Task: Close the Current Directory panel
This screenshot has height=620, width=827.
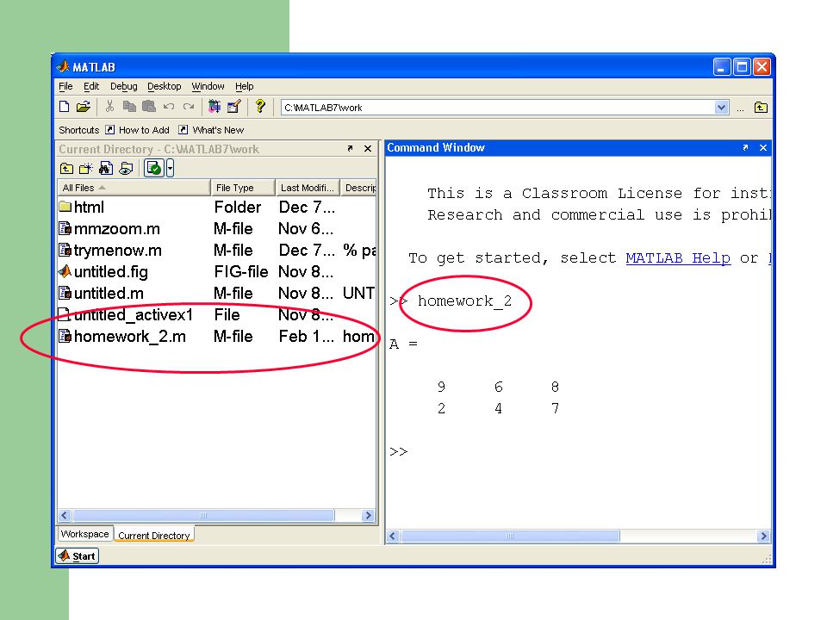Action: point(368,149)
